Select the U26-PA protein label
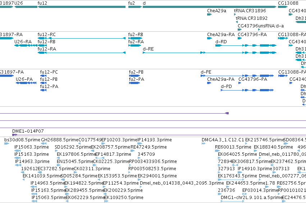The width and height of the screenshot is (306, 203). click(x=24, y=79)
